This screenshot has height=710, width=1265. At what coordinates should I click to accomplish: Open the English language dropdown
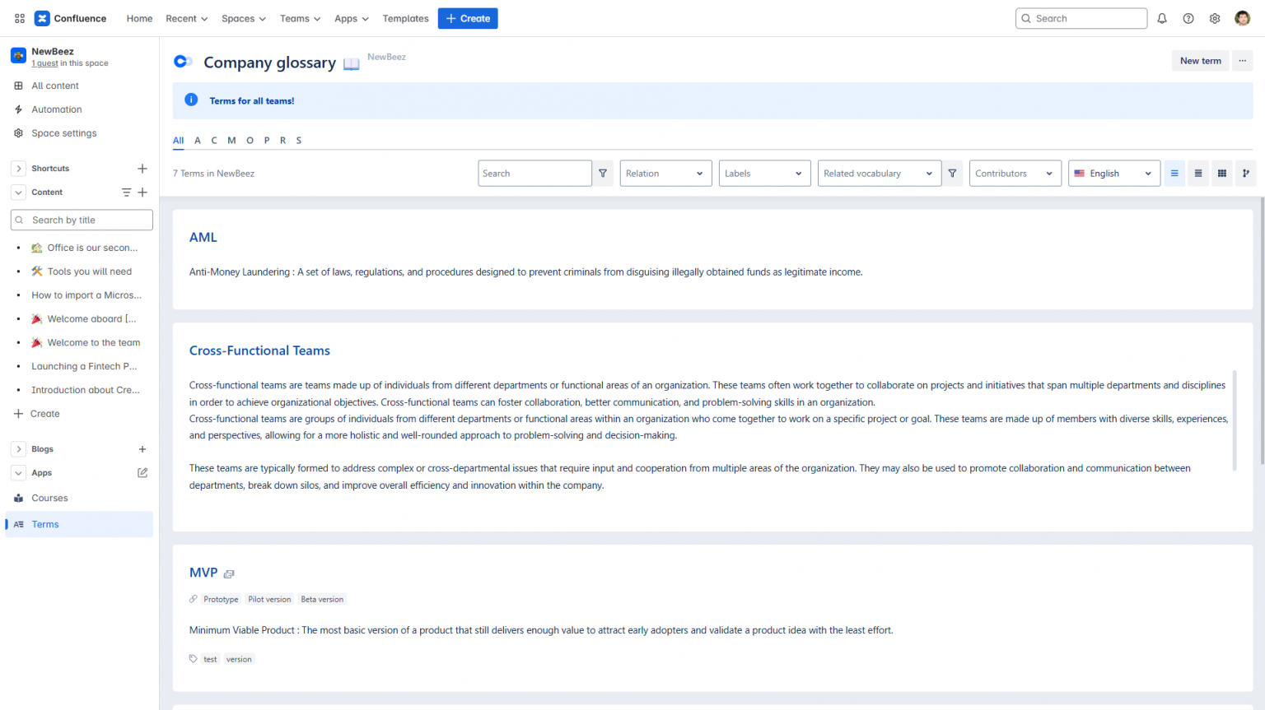coord(1113,173)
